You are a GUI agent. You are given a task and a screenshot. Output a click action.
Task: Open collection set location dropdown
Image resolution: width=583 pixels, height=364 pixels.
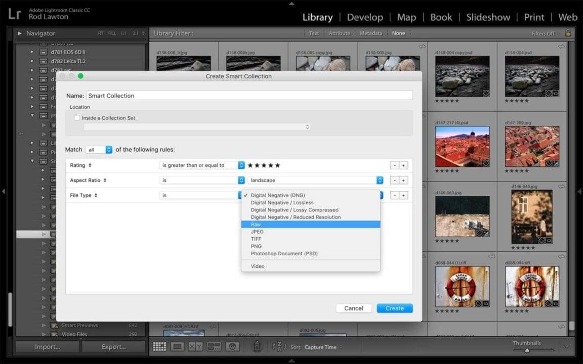click(197, 127)
